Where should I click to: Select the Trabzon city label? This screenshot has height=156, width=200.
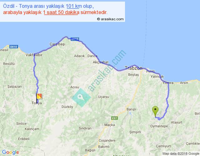[133, 68]
